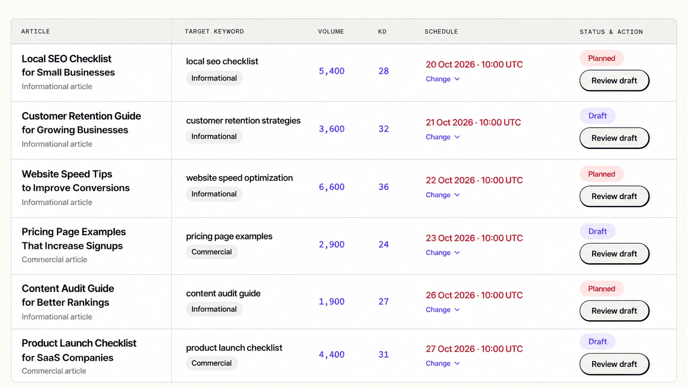Viewport: 687px width, 387px height.
Task: Select the Content Audit Guide article title
Action: coord(68,295)
